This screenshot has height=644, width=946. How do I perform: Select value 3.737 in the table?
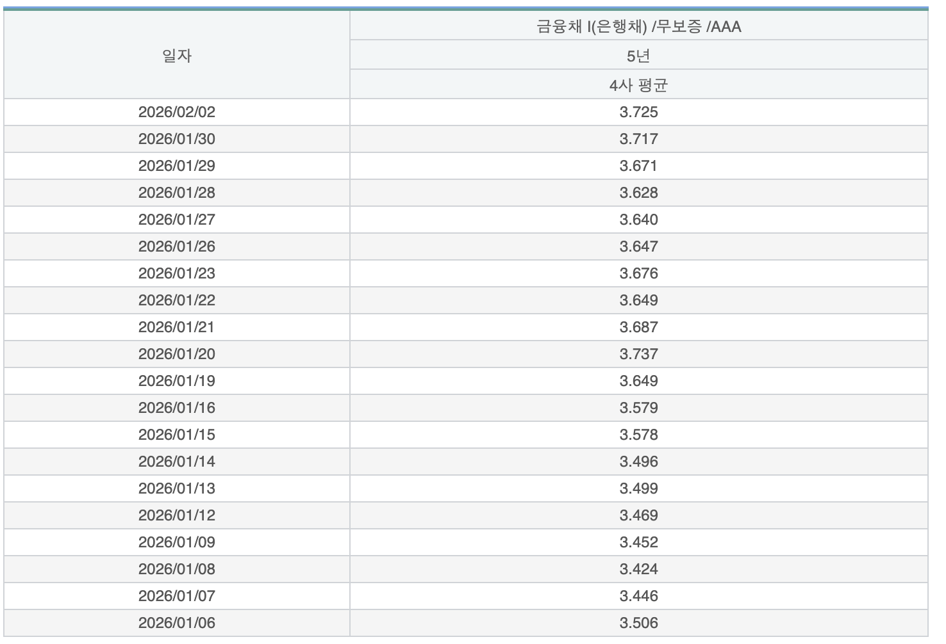pos(639,354)
